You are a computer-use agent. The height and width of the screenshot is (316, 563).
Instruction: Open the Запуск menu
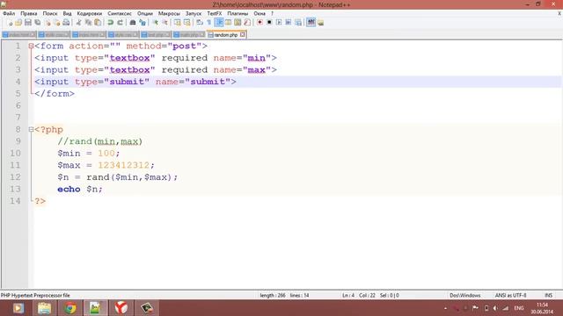click(x=194, y=13)
